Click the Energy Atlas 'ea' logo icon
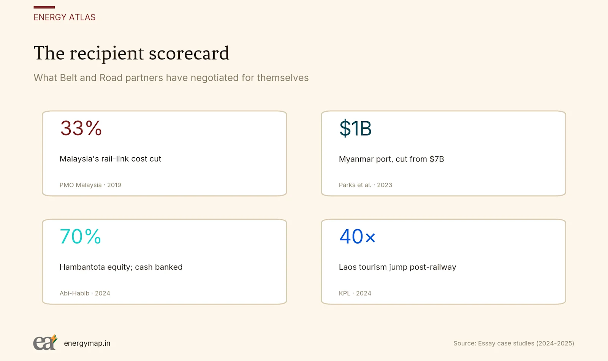Screen dimensions: 608x361 [x=45, y=342]
